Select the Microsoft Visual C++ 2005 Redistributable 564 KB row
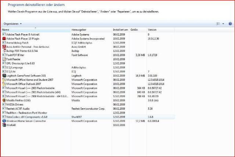 pos(88,88)
